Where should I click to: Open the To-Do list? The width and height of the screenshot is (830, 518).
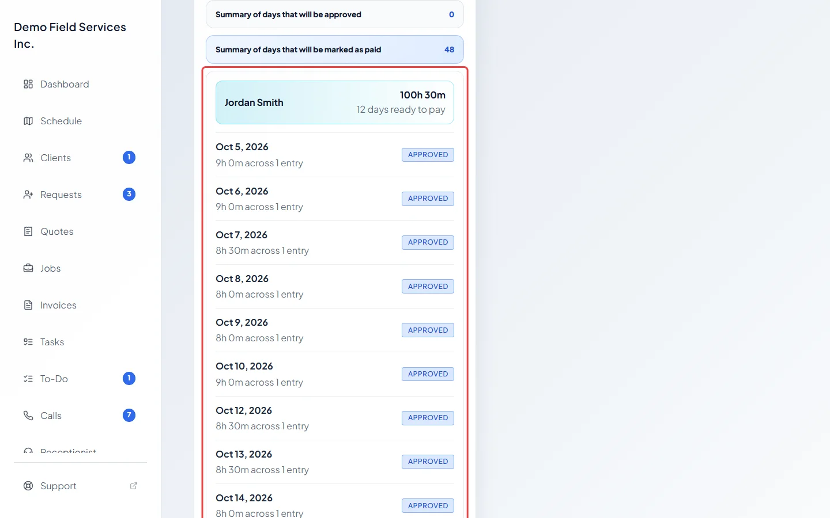81,379
